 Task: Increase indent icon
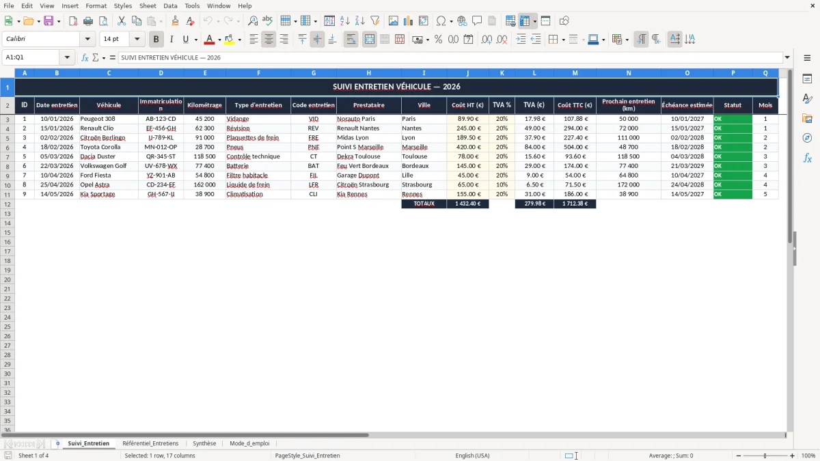point(521,40)
